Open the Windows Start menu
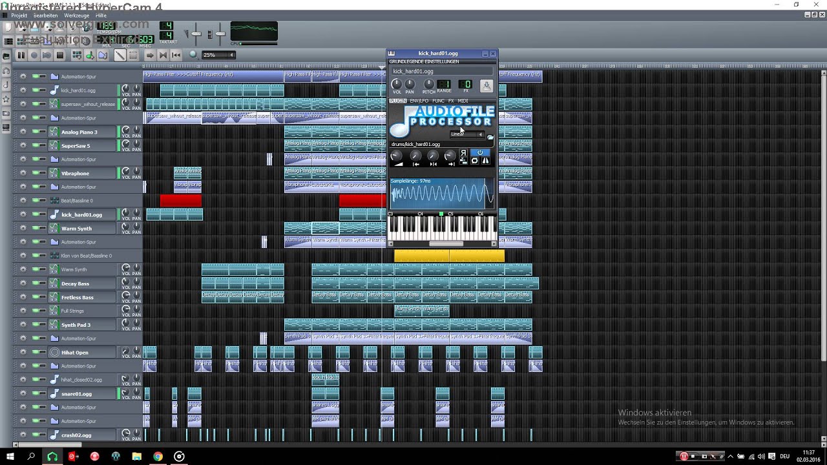This screenshot has width=827, height=465. [x=10, y=457]
